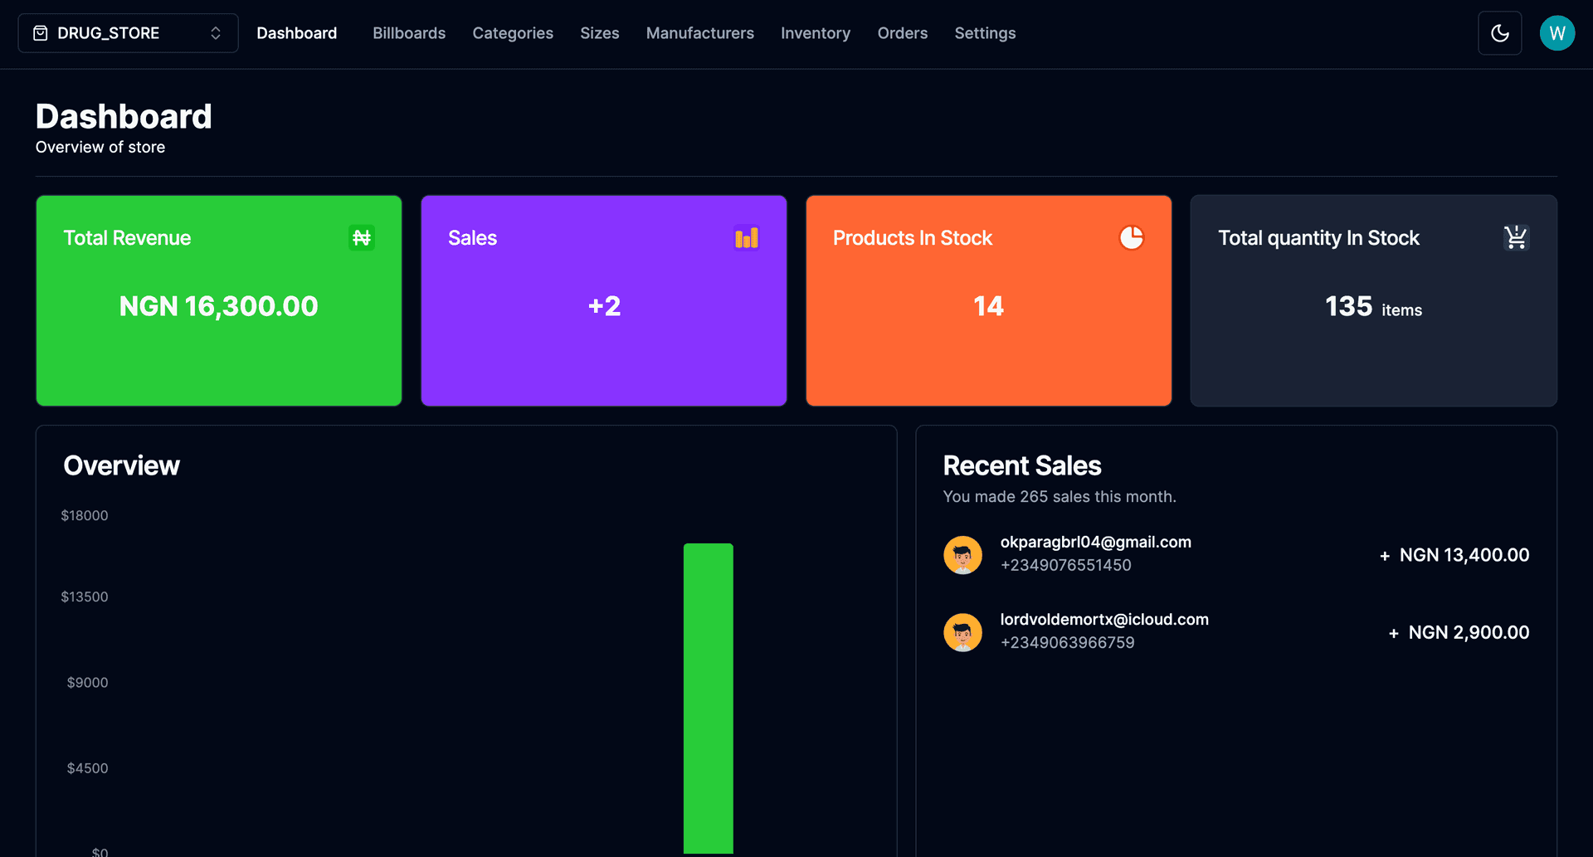Click the up-down chevrons in store selector
The width and height of the screenshot is (1593, 857).
coord(216,33)
